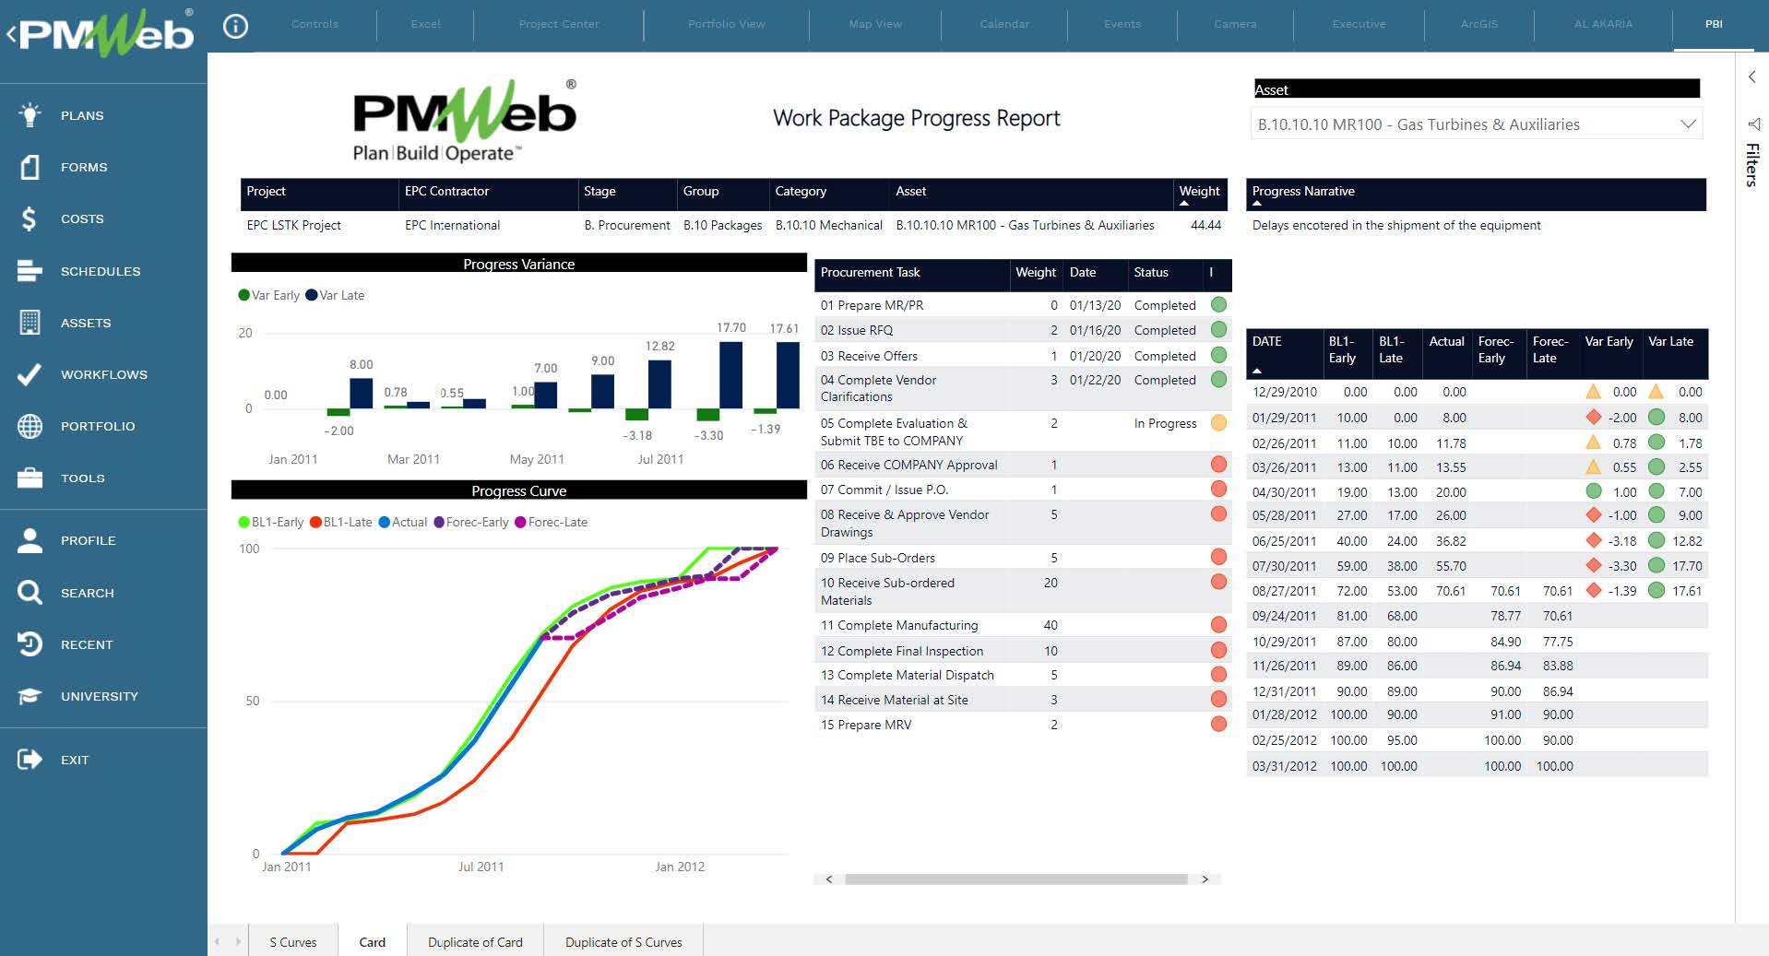Select the Duplicate of Card tab

(x=474, y=941)
